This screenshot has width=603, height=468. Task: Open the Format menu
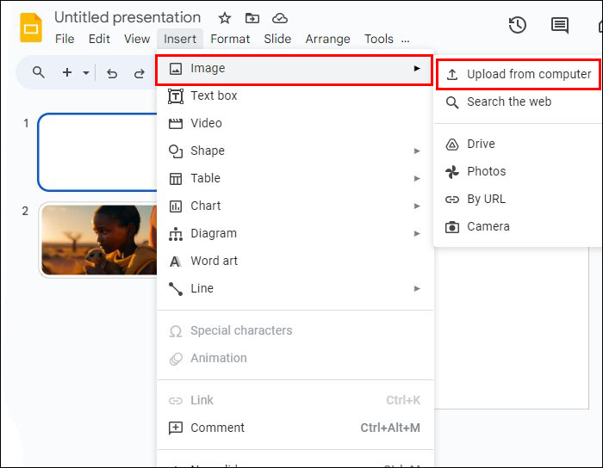click(230, 39)
